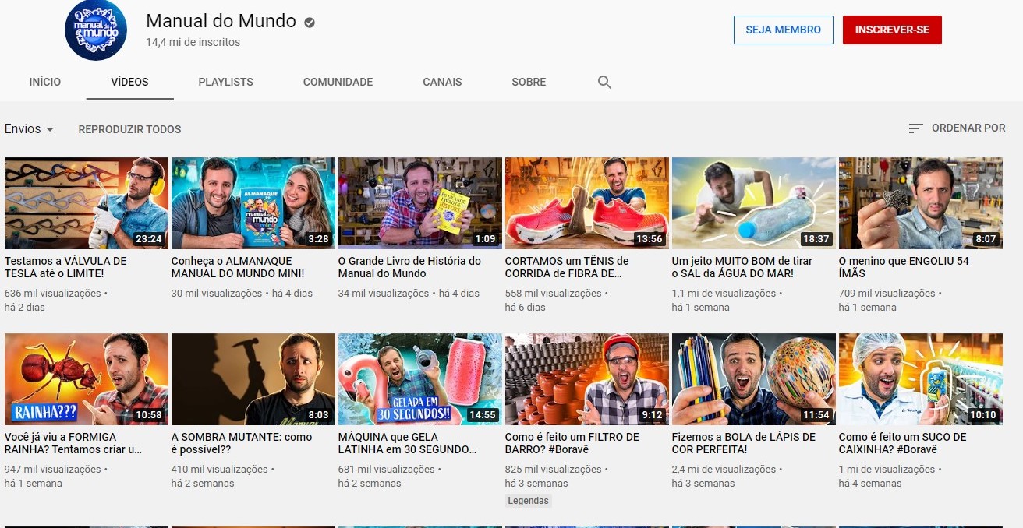Click the 23:24 duration badge
1023x528 pixels.
[x=148, y=239]
